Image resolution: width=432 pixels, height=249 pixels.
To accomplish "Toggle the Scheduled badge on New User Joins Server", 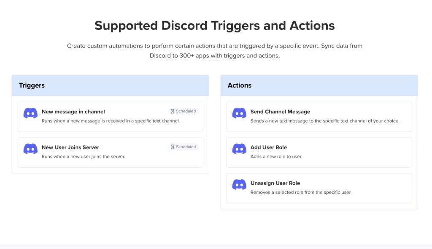I will (x=184, y=147).
